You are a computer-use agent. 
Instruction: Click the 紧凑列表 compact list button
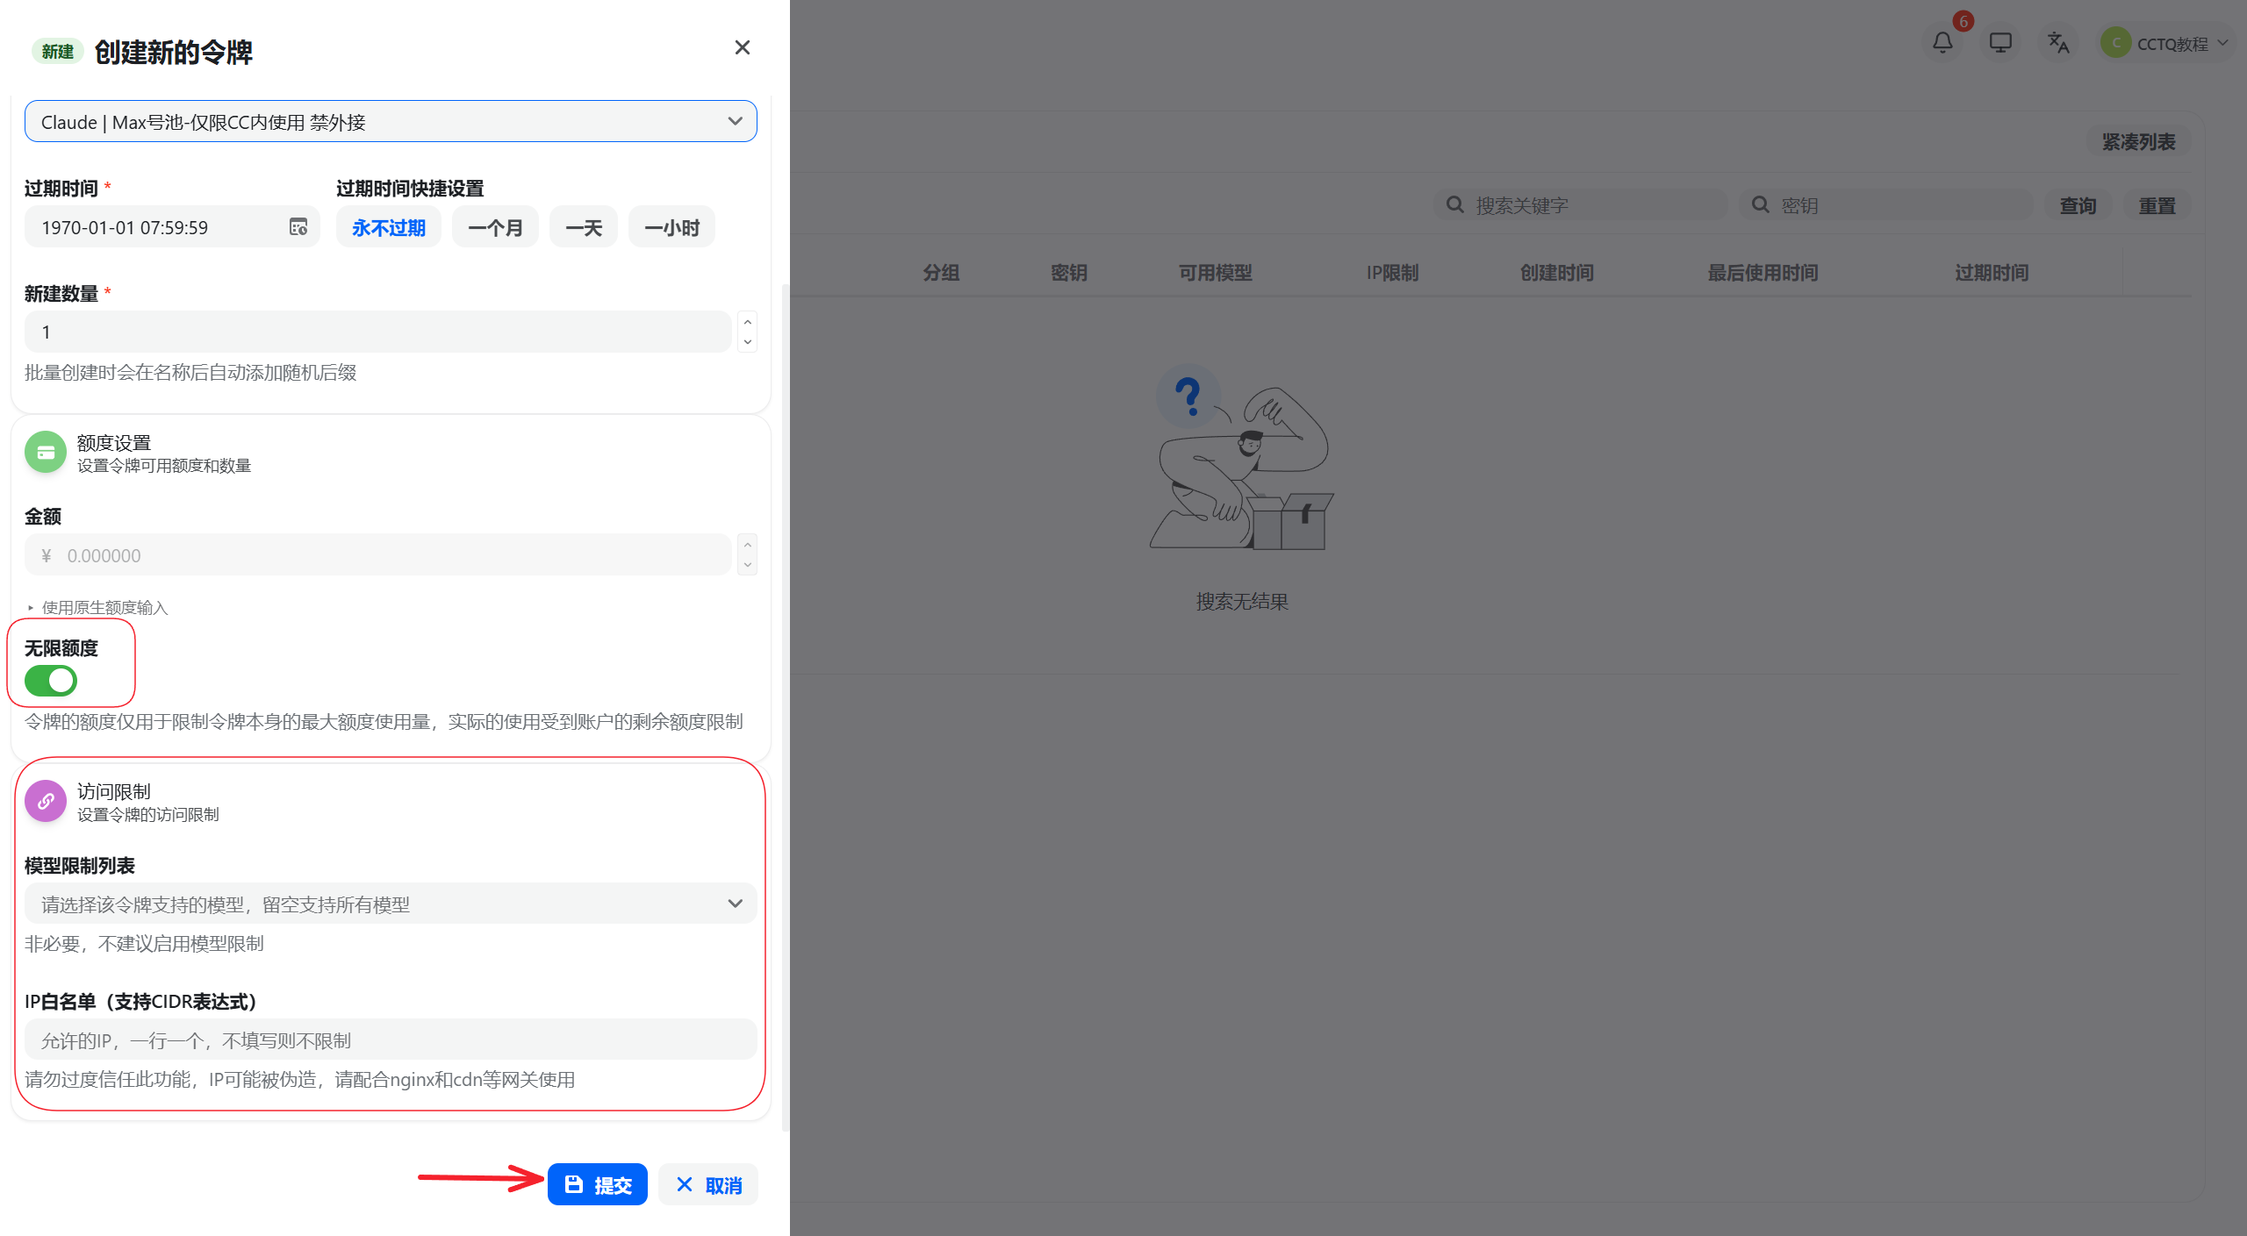2138,142
